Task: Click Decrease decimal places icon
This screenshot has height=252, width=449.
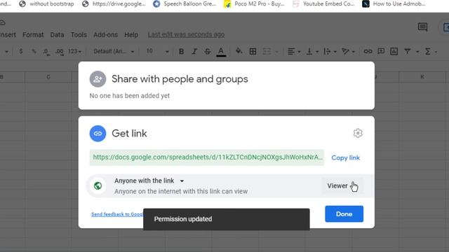Action: click(x=46, y=51)
